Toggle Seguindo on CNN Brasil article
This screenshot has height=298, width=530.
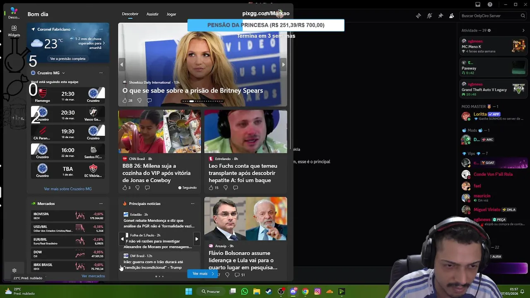187,187
